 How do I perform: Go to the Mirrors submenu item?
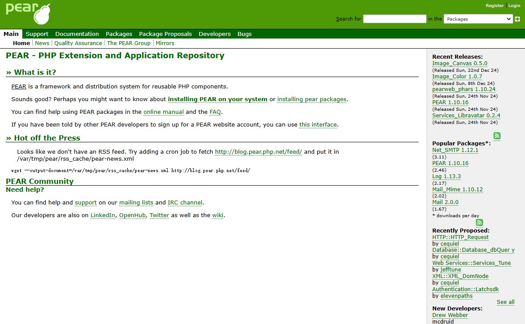(x=165, y=43)
